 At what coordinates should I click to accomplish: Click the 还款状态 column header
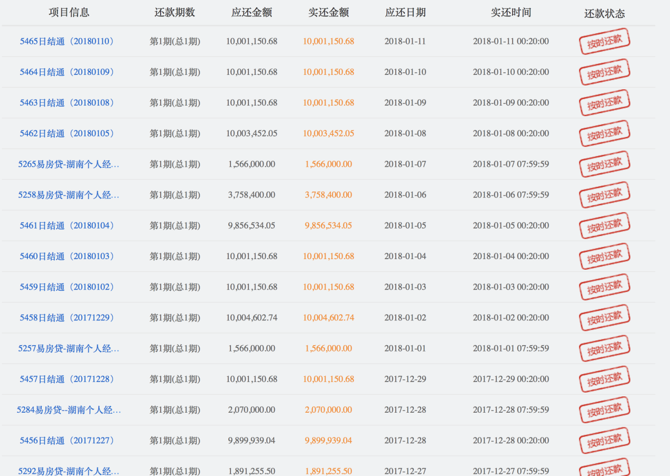[x=604, y=12]
